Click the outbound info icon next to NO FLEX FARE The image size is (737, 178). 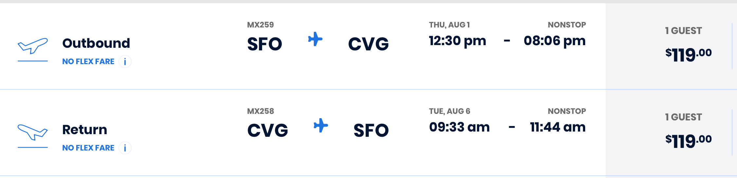click(x=125, y=62)
